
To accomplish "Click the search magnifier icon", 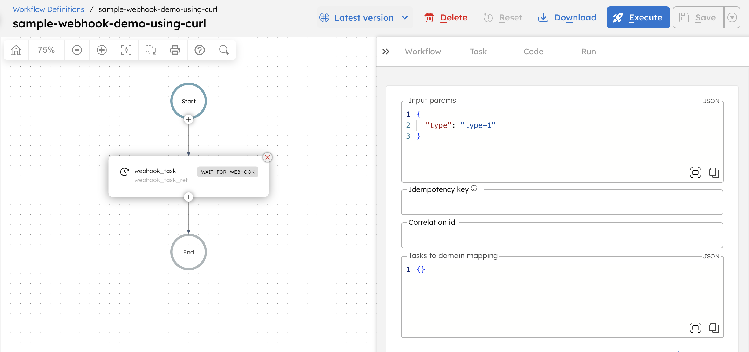I will 224,50.
